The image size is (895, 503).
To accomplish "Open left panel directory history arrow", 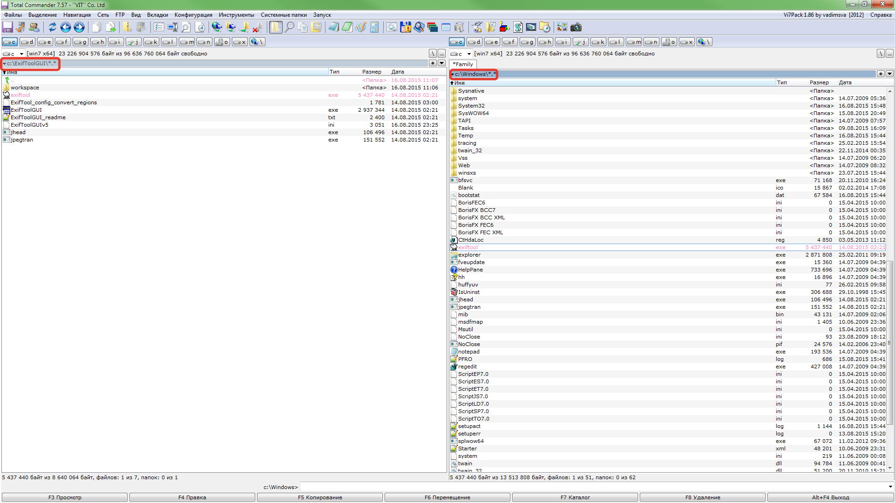I will [441, 63].
